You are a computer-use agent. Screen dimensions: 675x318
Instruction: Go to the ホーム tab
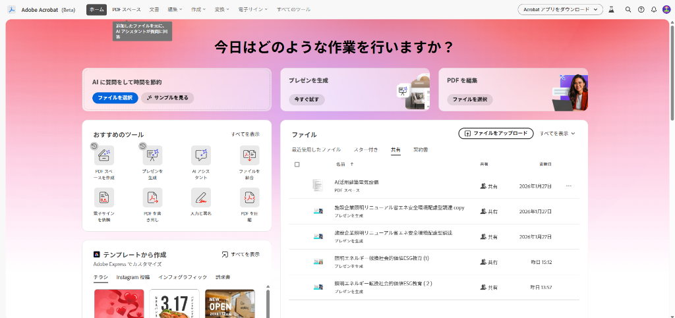click(96, 9)
